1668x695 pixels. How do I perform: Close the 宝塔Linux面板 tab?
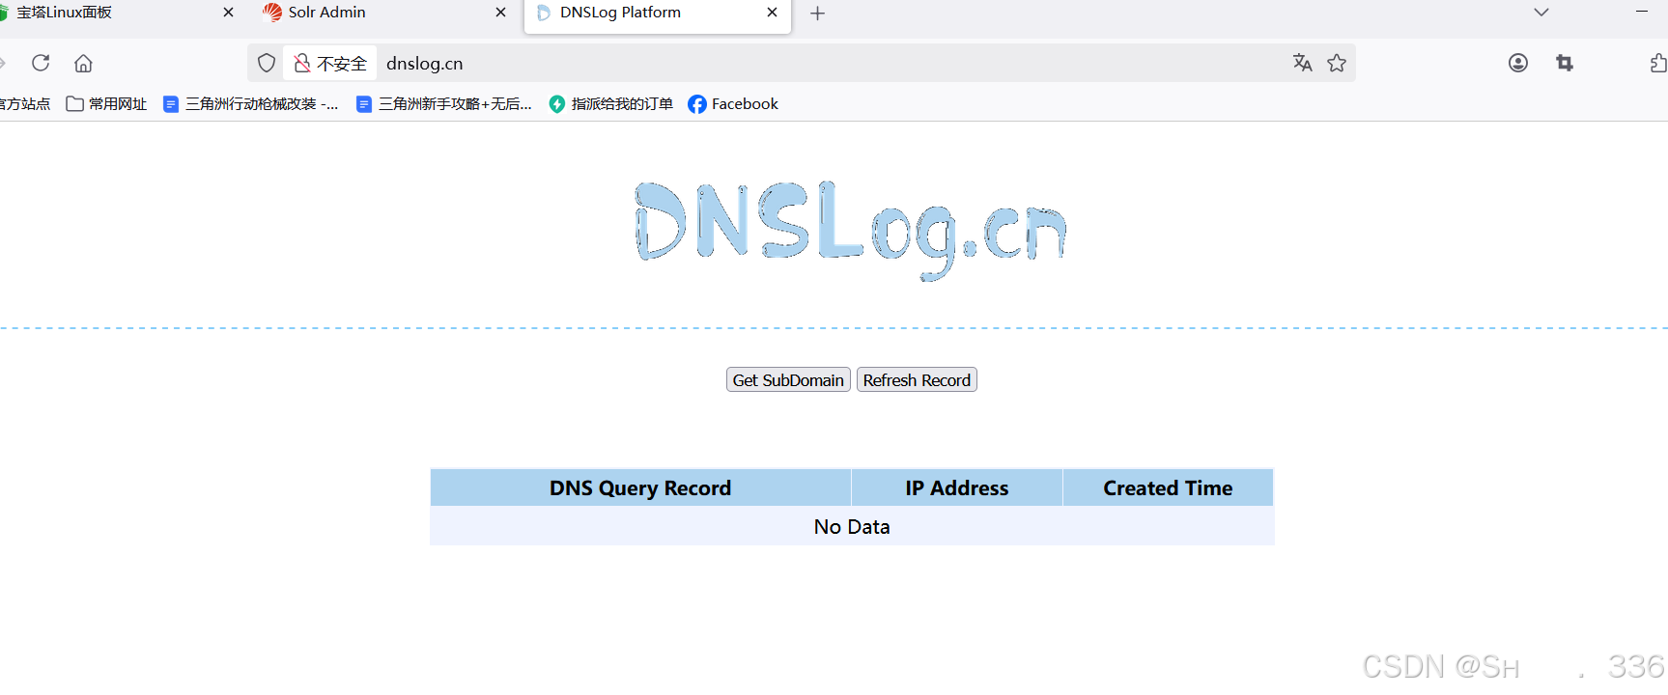pos(228,13)
